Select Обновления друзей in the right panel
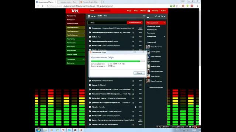The width and height of the screenshot is (236, 132). [x=153, y=26]
